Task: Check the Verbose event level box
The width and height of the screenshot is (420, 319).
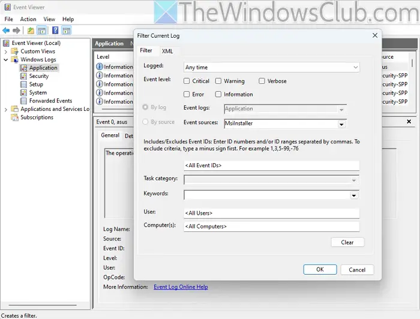Action: tap(262, 81)
